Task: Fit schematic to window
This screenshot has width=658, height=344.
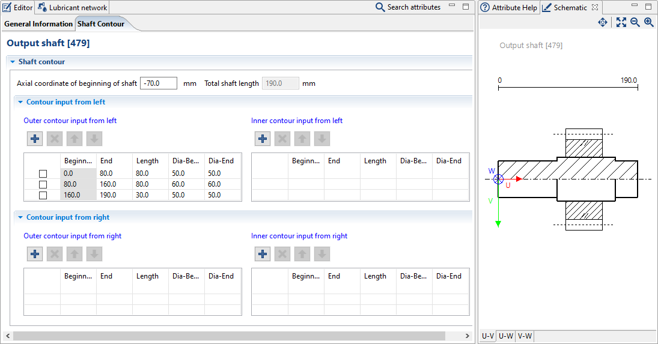Action: tap(621, 22)
